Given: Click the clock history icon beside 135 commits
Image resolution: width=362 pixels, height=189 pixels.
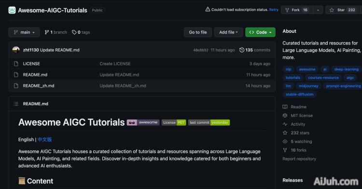Looking at the screenshot, I should (242, 50).
